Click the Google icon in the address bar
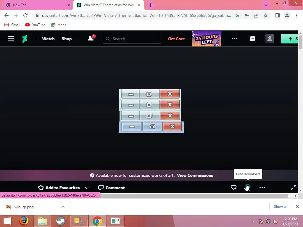The width and height of the screenshot is (303, 227). [237, 15]
